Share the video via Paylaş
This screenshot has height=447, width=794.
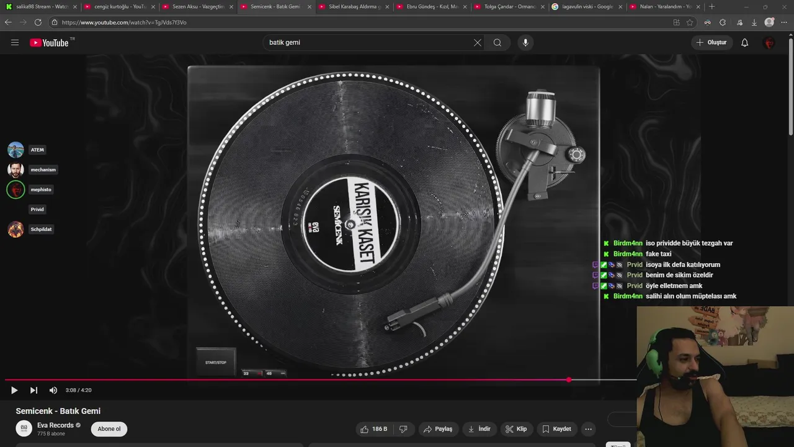[x=438, y=429]
